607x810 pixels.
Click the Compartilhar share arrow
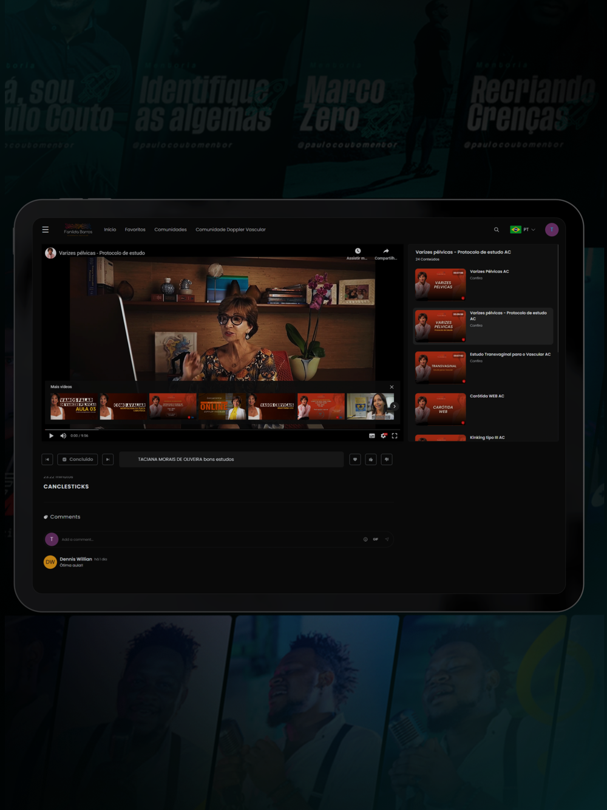point(386,251)
